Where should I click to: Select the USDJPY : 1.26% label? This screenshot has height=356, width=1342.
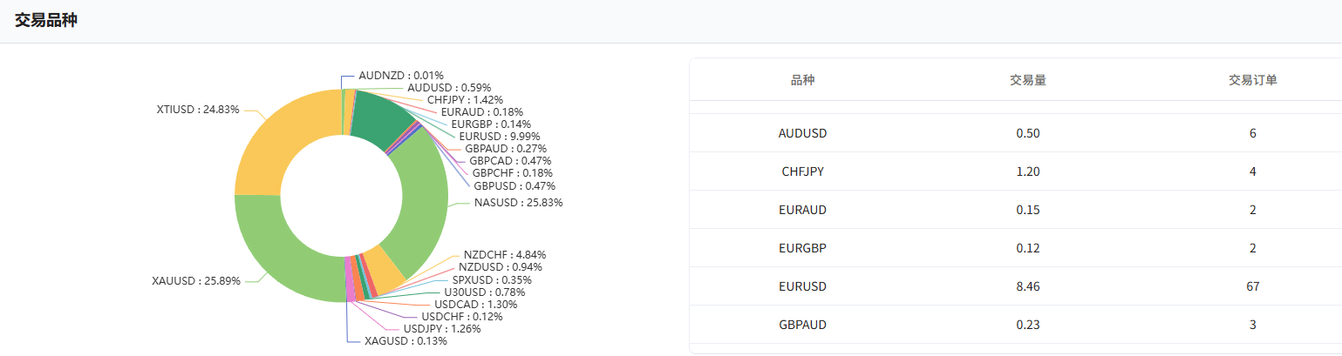(x=442, y=329)
